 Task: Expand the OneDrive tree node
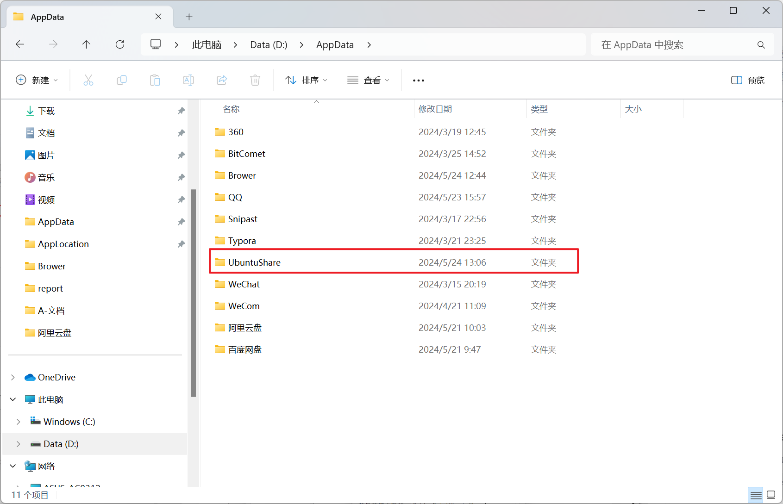[x=13, y=377]
